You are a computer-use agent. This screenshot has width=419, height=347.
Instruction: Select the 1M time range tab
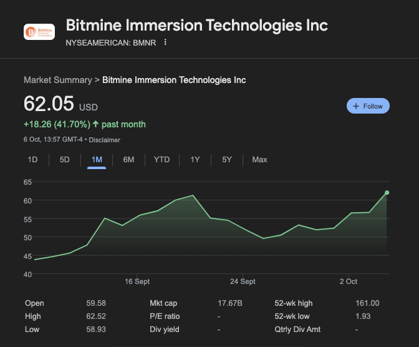click(97, 160)
